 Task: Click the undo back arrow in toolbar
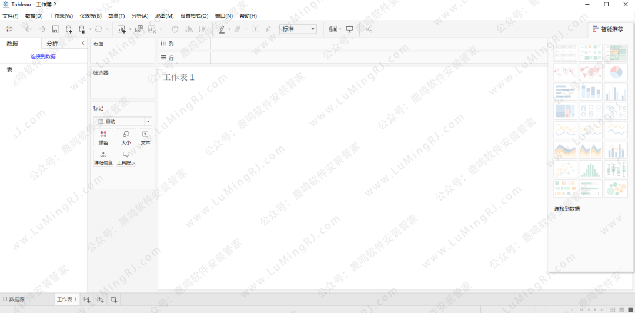tap(29, 29)
